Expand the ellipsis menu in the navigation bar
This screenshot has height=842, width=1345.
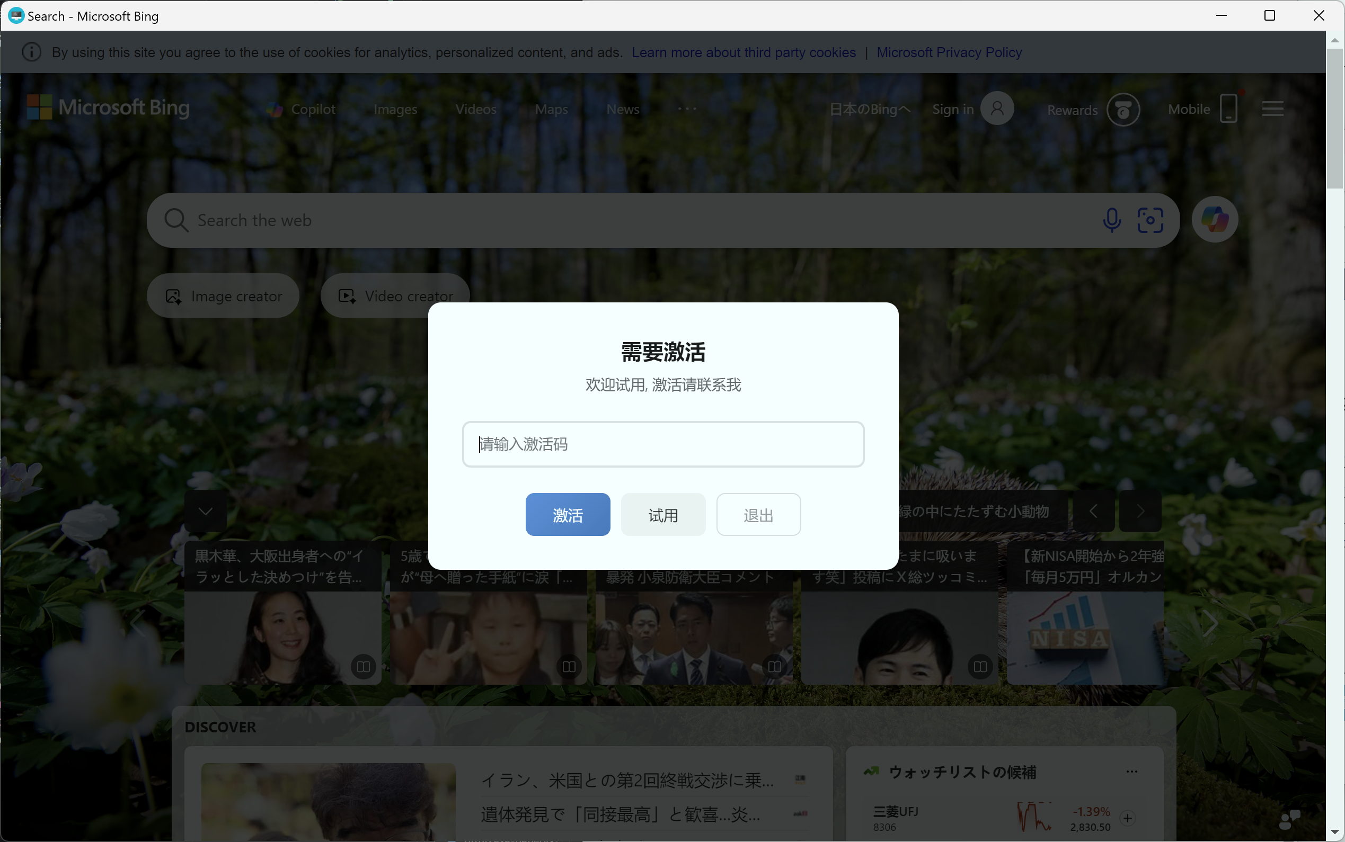(686, 108)
